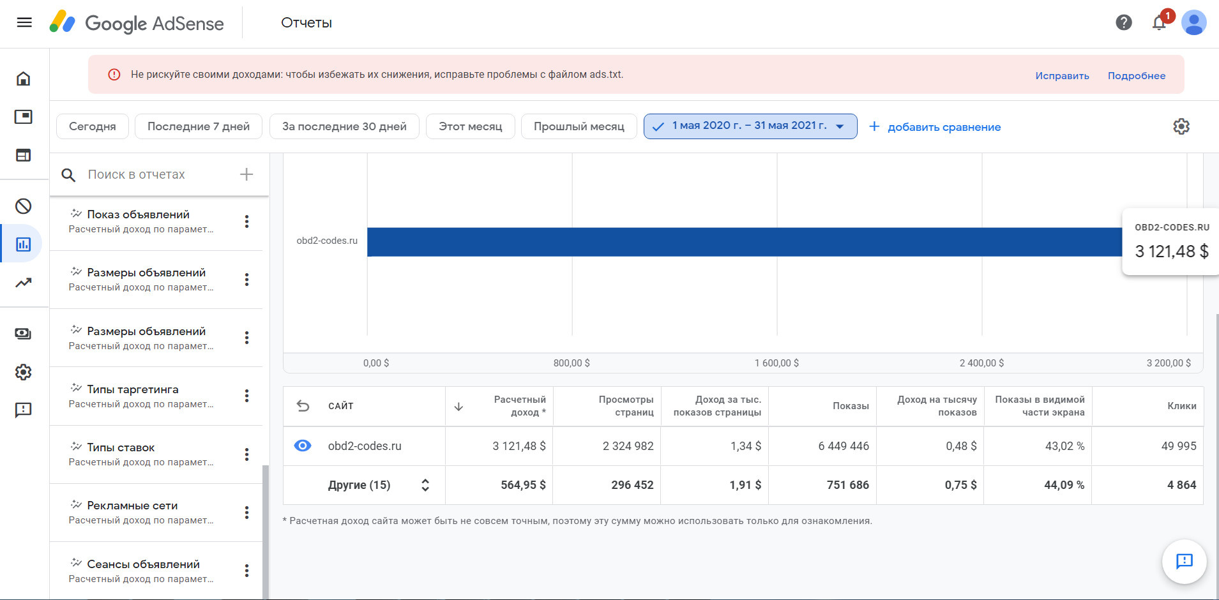1219x600 pixels.
Task: Open the notifications bell
Action: (1159, 23)
